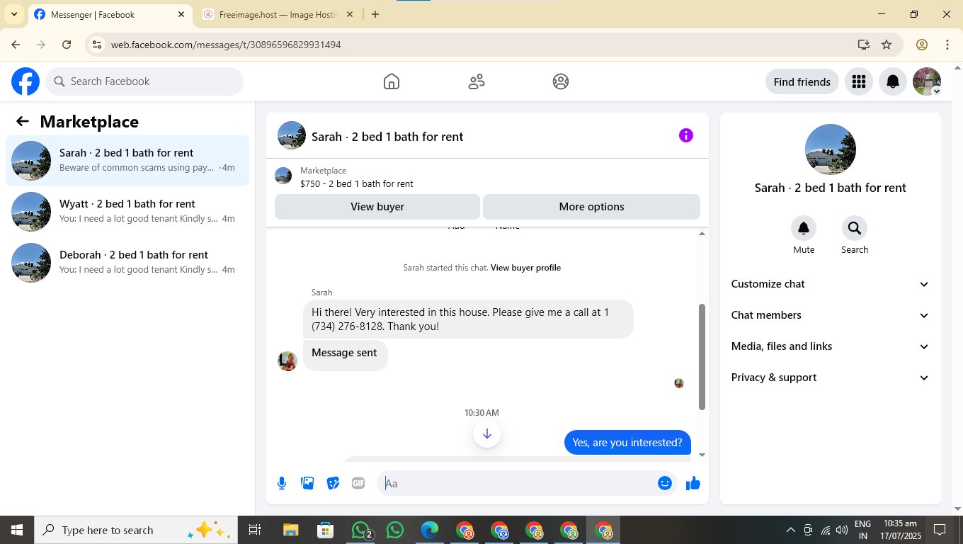The width and height of the screenshot is (963, 544).
Task: Open the notifications bell in header
Action: click(893, 81)
